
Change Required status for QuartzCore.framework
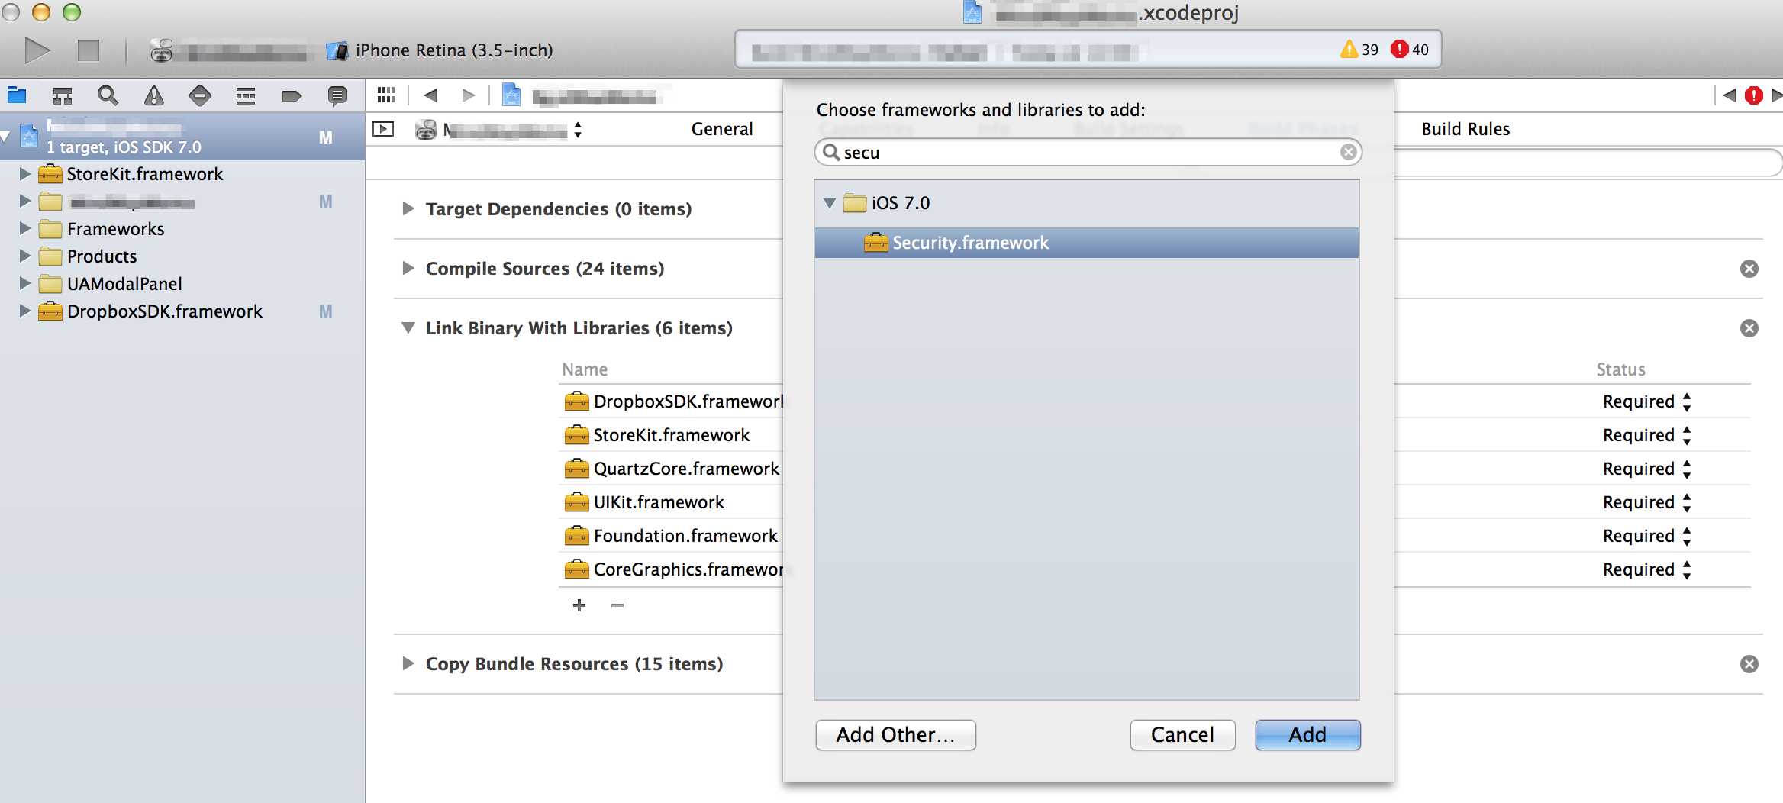point(1647,469)
